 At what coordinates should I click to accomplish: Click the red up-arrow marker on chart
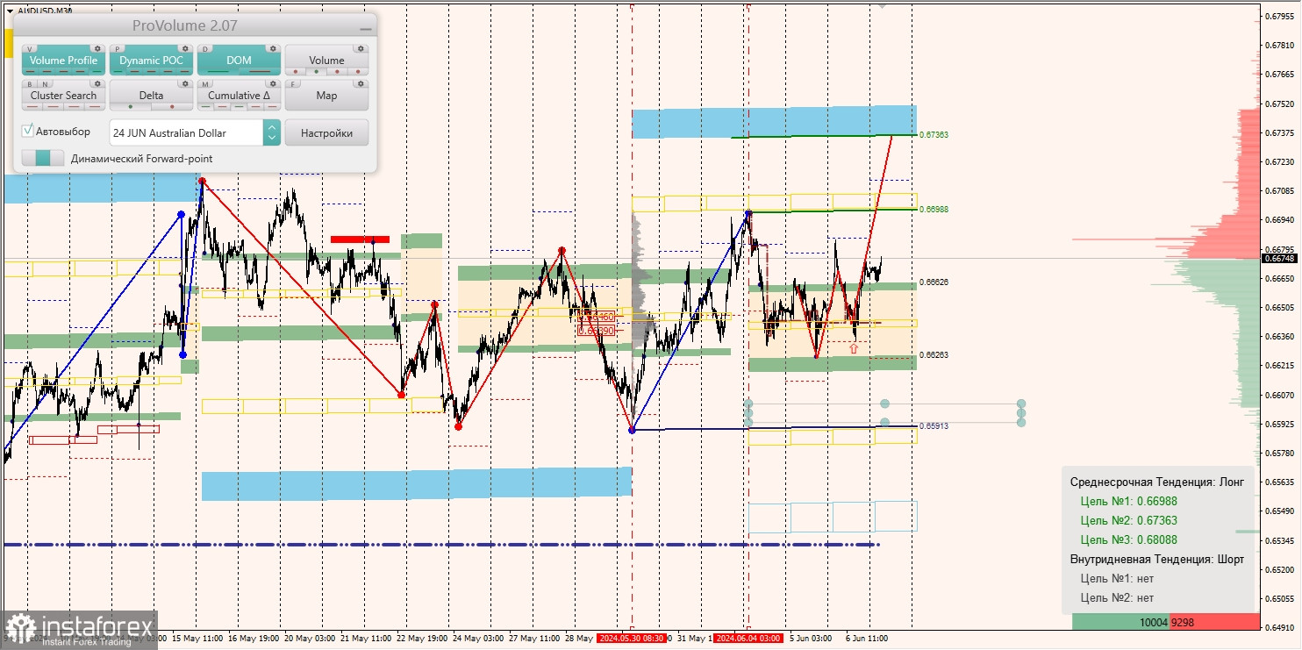click(854, 348)
